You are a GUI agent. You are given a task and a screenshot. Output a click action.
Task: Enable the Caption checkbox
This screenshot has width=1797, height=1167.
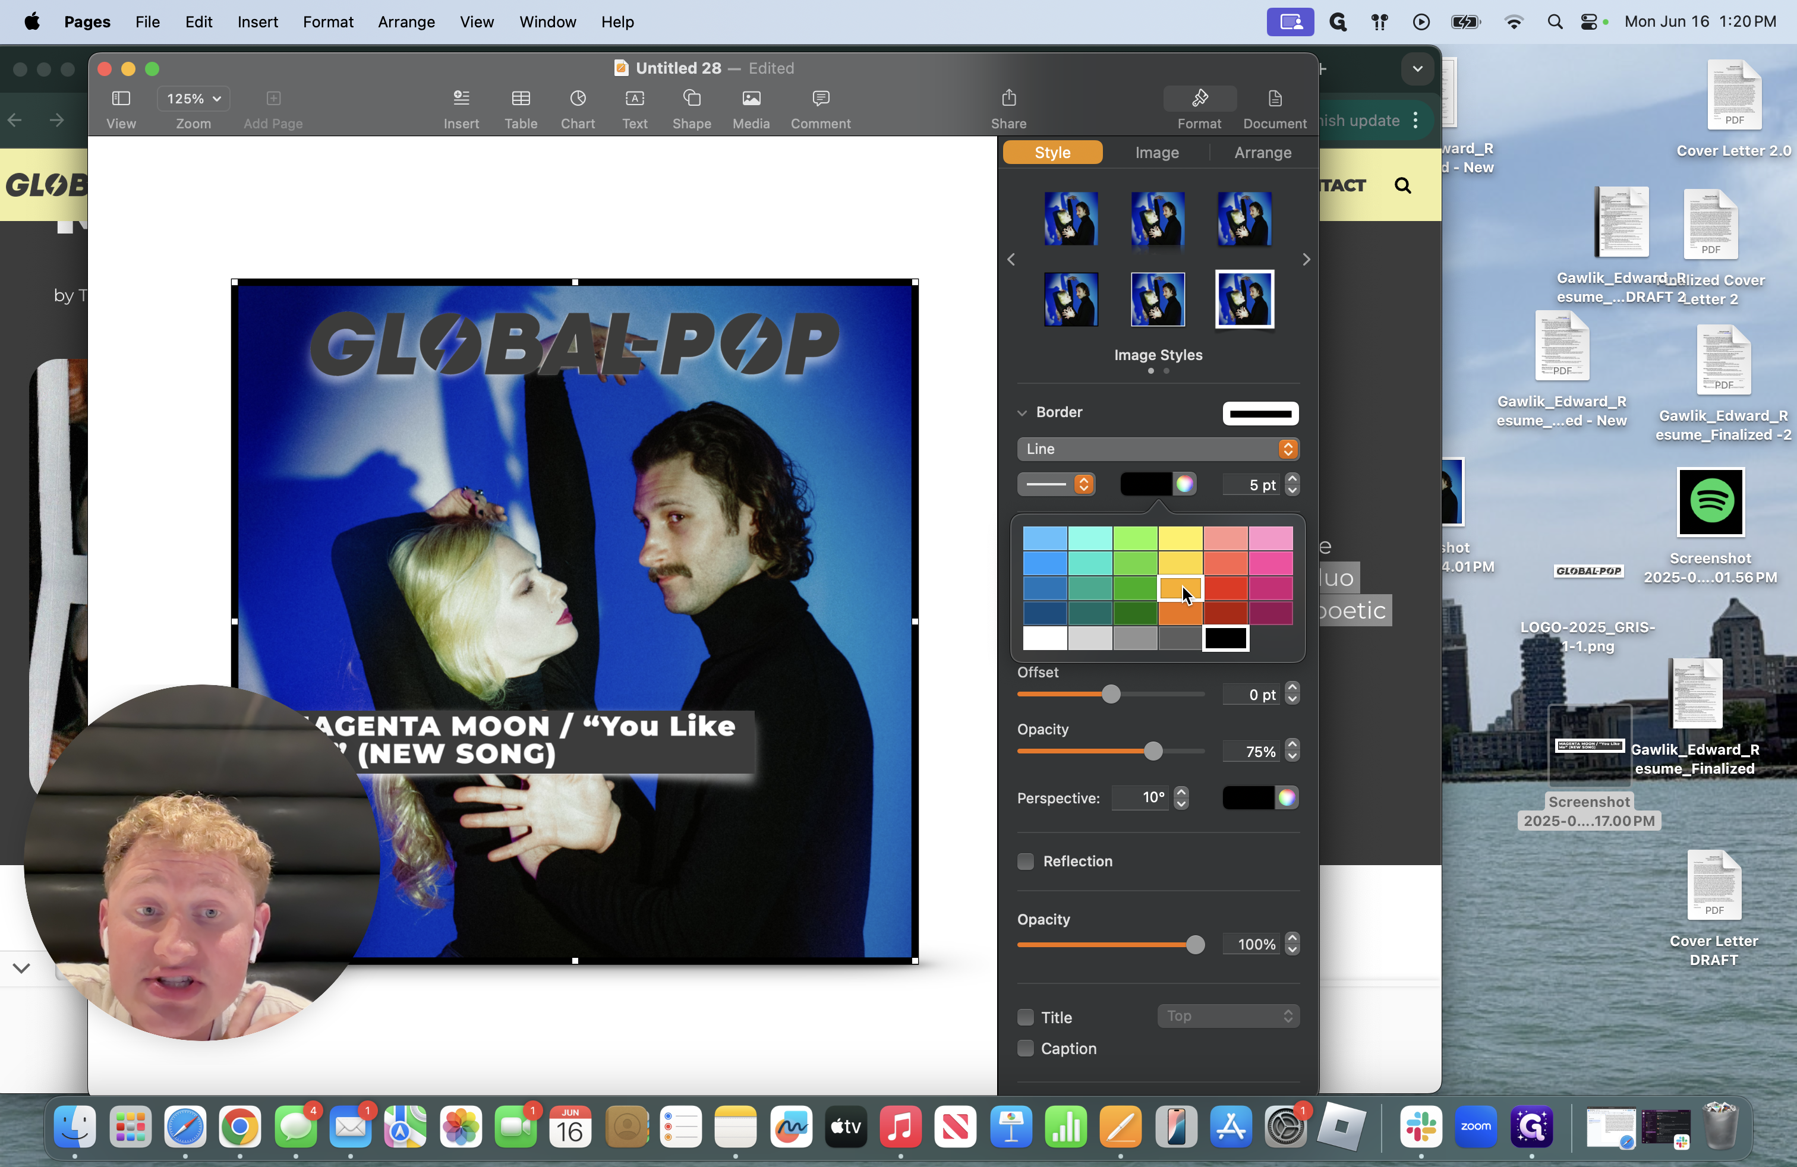click(1025, 1048)
